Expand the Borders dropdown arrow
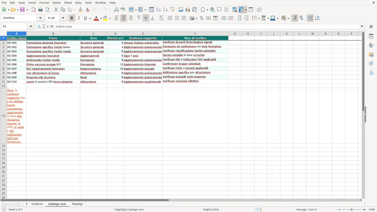 (259, 18)
